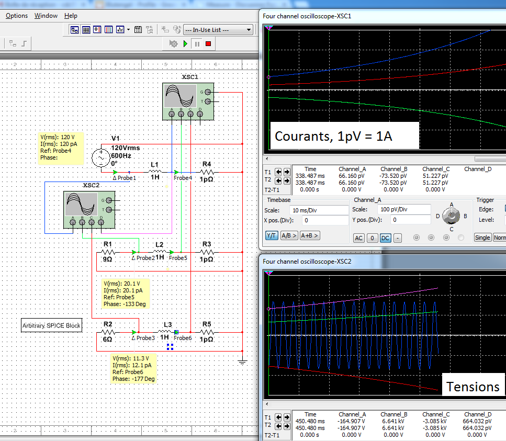Image resolution: width=506 pixels, height=441 pixels.
Task: Open the Window menu
Action: coord(46,16)
